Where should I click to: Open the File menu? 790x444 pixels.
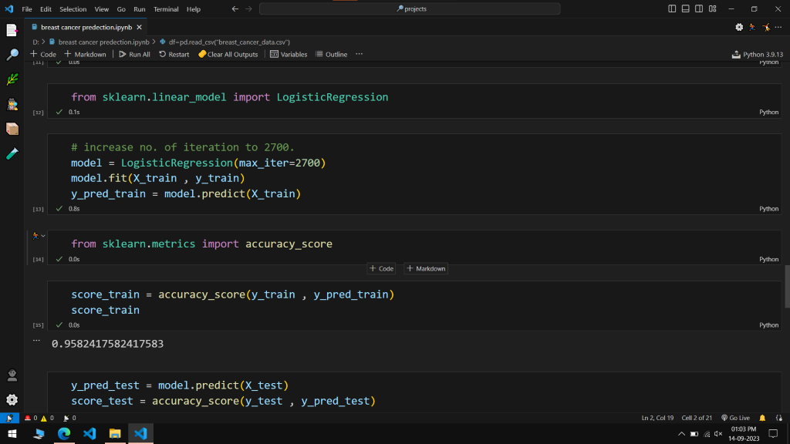(27, 9)
